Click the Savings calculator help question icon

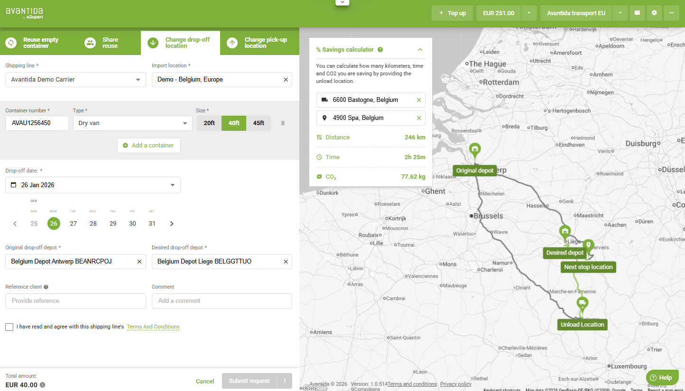[380, 50]
